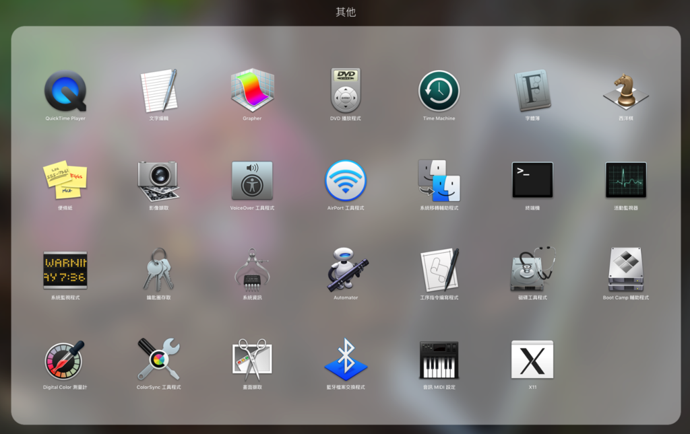
Task: Launch DVD 播放程式 player
Action: [346, 91]
